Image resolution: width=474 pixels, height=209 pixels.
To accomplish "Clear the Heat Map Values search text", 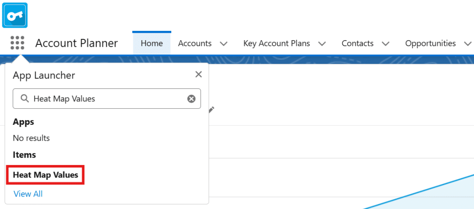I will pyautogui.click(x=191, y=98).
